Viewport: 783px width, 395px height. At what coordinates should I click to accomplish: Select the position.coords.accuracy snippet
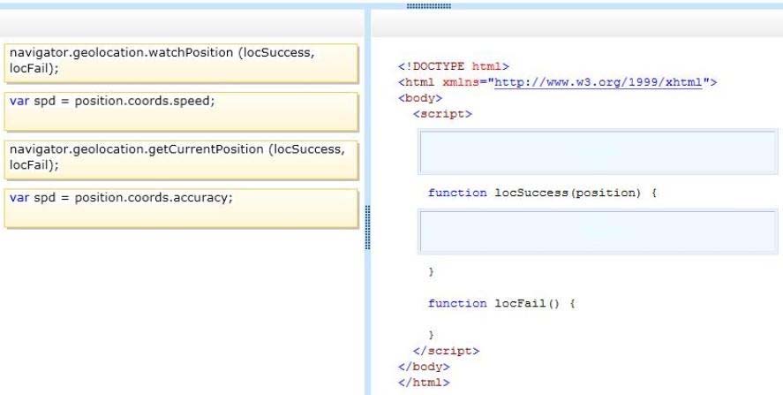(x=181, y=209)
